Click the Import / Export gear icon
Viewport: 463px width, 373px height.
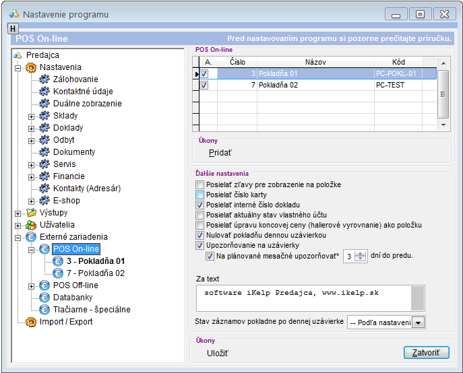31,322
